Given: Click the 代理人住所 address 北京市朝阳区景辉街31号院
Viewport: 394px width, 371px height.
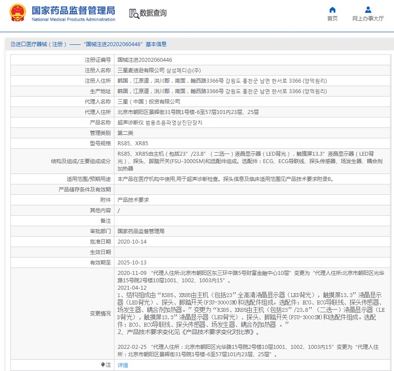Looking at the screenshot, I should (188, 112).
